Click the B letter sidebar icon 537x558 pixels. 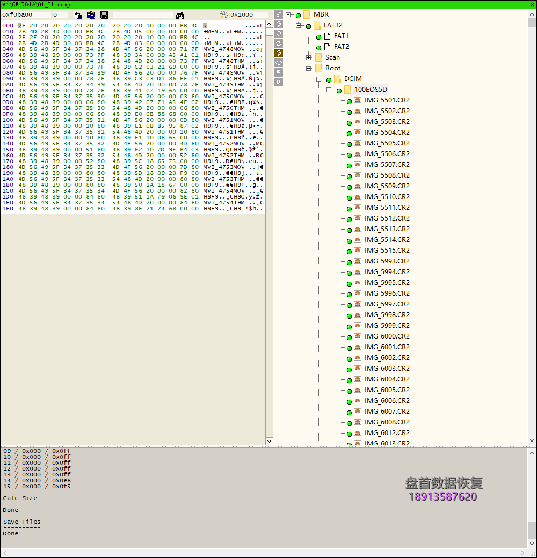click(x=279, y=82)
